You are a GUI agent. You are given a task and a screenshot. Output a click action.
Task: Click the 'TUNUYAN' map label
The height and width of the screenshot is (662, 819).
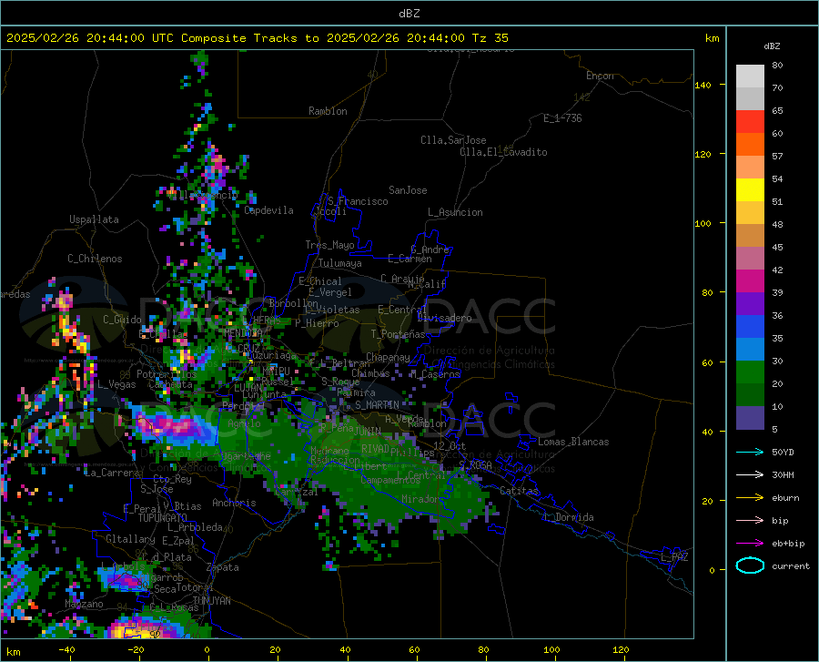tap(211, 600)
